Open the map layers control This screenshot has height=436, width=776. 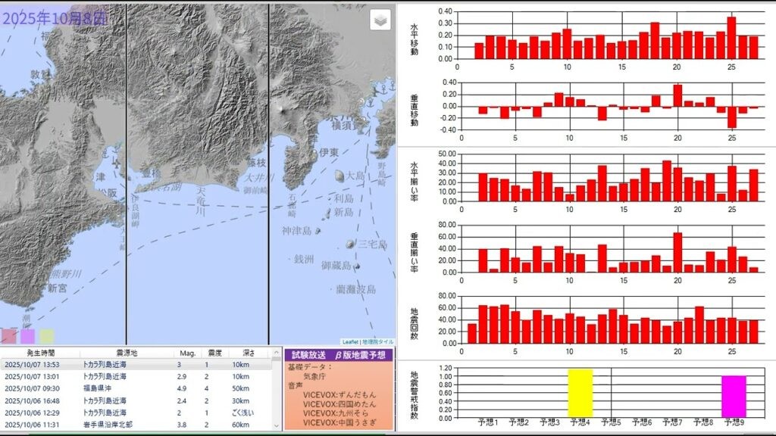click(x=380, y=20)
